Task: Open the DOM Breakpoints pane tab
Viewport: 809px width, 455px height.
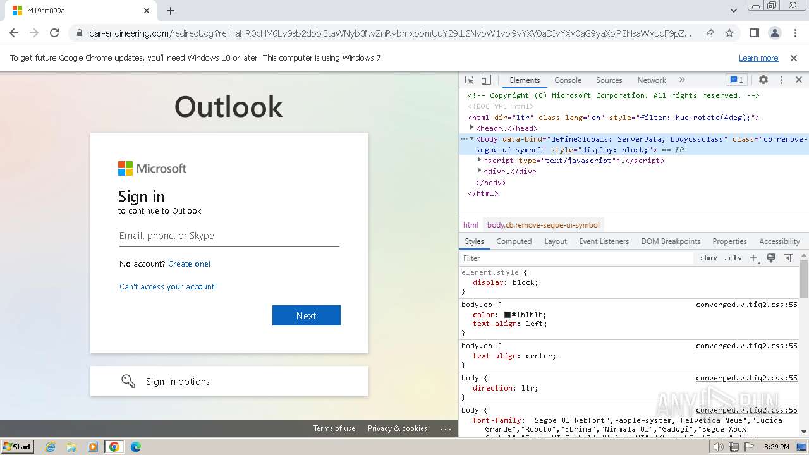Action: [x=671, y=241]
